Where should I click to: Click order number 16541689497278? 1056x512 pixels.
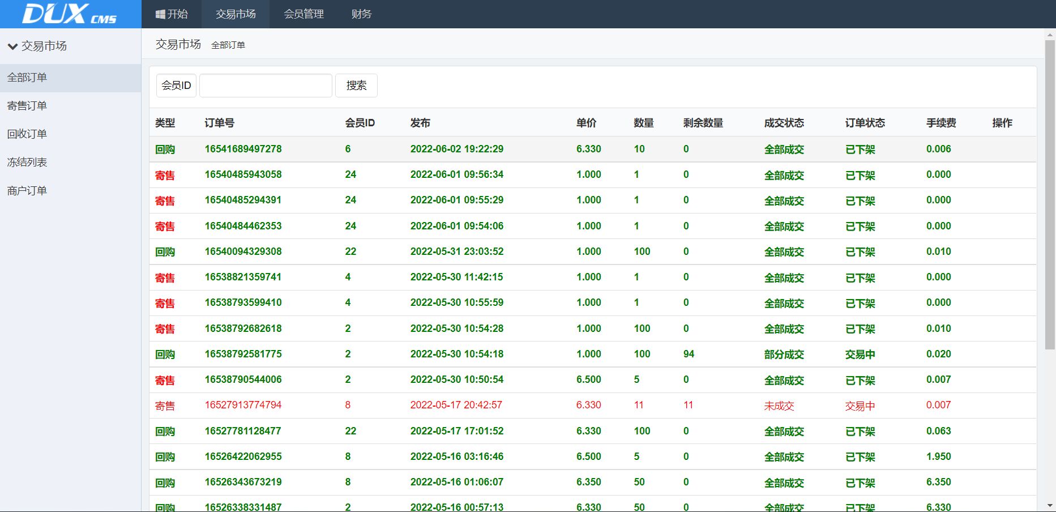(243, 149)
